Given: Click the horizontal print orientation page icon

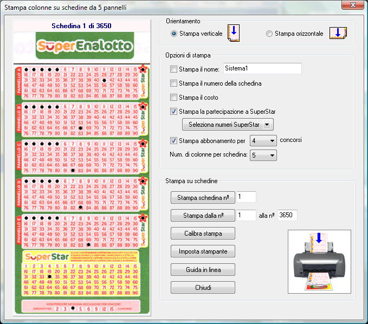Looking at the screenshot, I should click(338, 34).
